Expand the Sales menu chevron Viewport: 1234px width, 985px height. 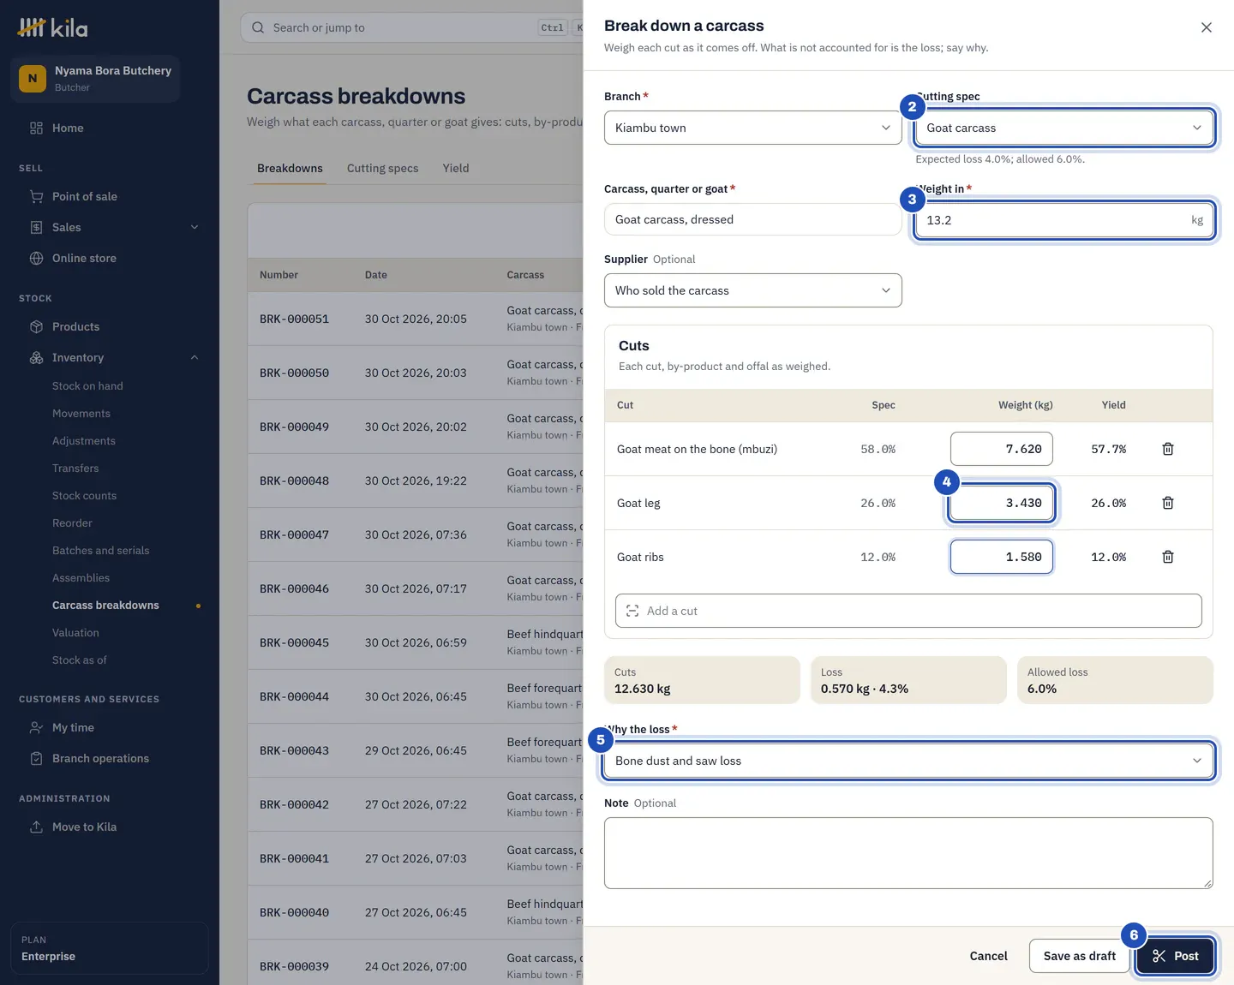pos(195,227)
